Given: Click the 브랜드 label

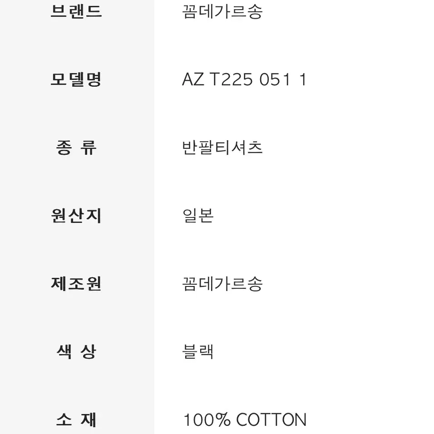Looking at the screenshot, I should [x=76, y=11].
